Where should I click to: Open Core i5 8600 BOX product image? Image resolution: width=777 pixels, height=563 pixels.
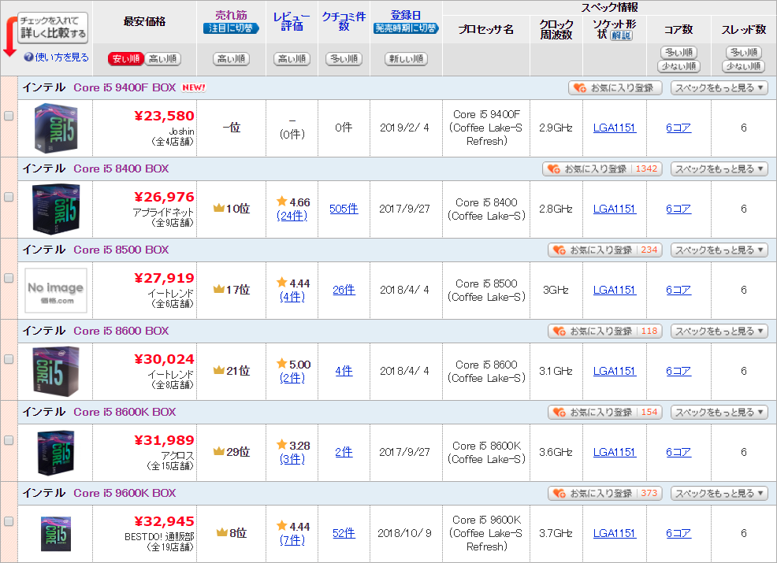click(55, 372)
